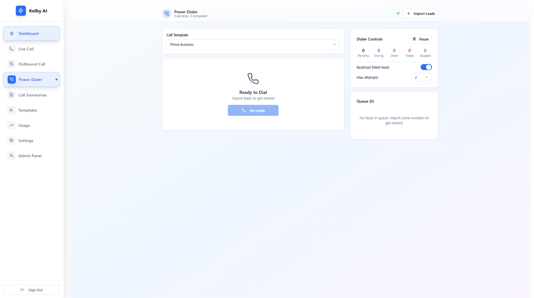
Task: Click the Call Summaries document icon
Action: coord(11,95)
